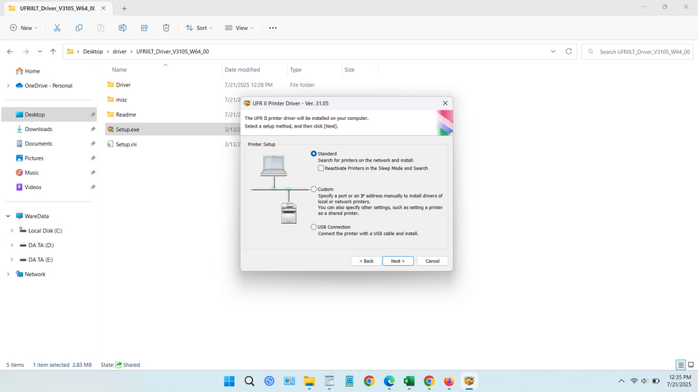Open Wi-Fi network tray icon
This screenshot has height=392, width=698.
pos(634,381)
